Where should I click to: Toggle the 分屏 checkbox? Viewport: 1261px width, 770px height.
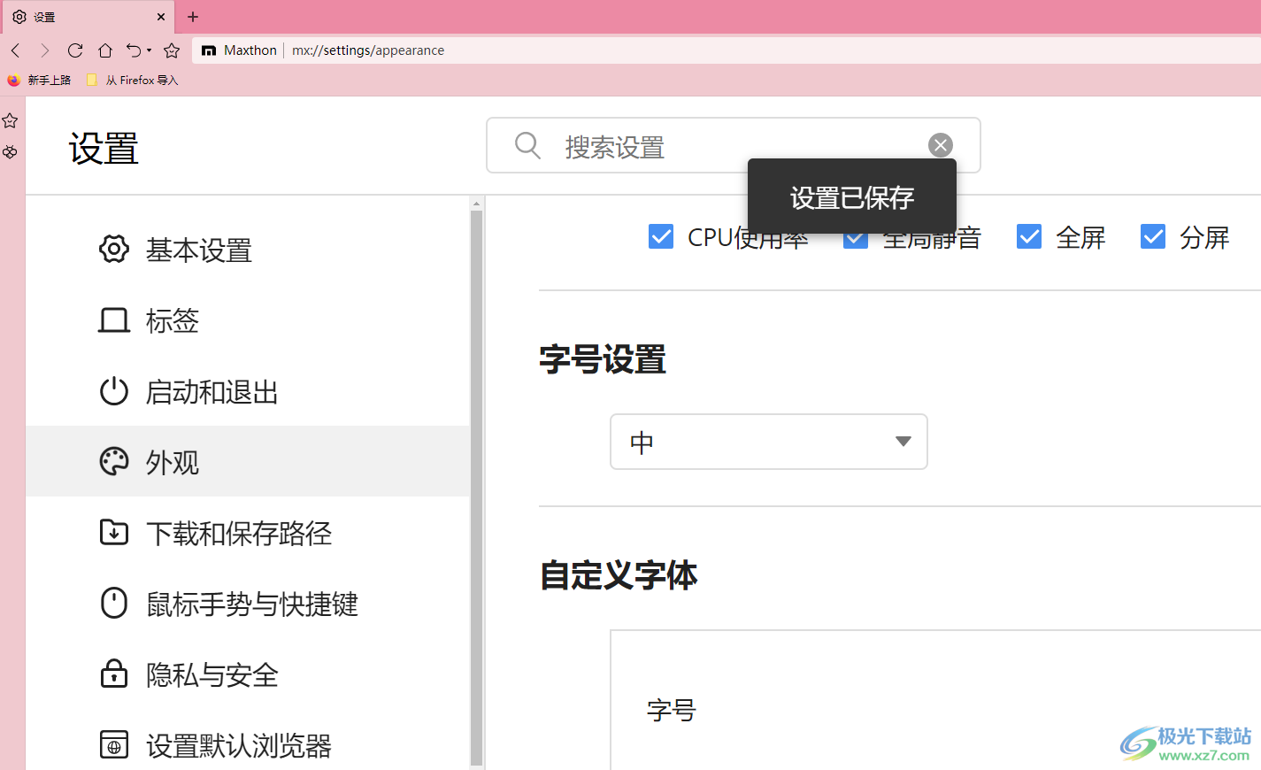pos(1153,236)
